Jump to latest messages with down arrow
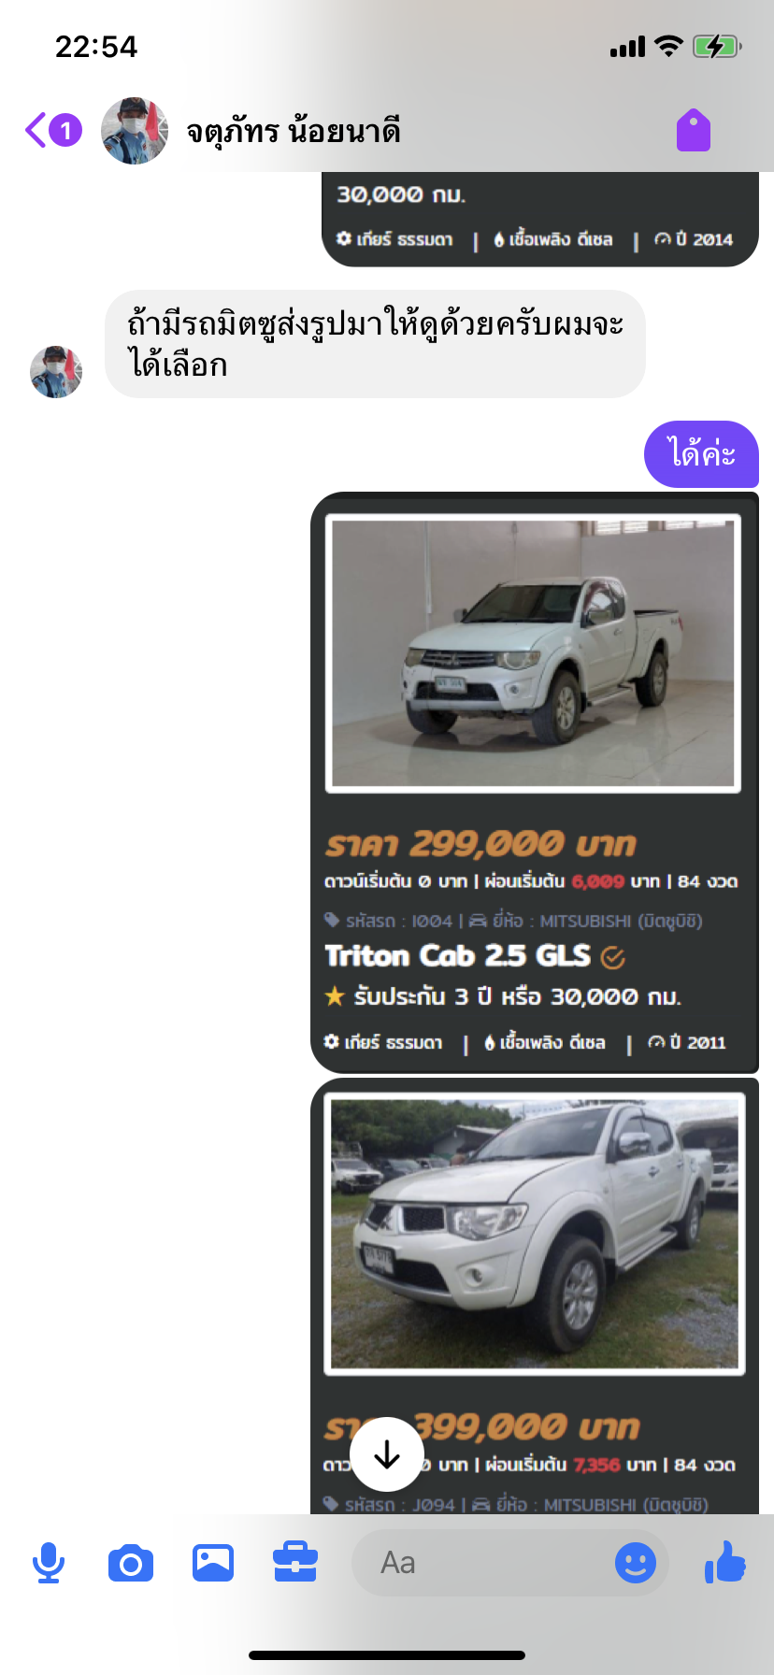Screen dimensions: 774x1675 (387, 1454)
